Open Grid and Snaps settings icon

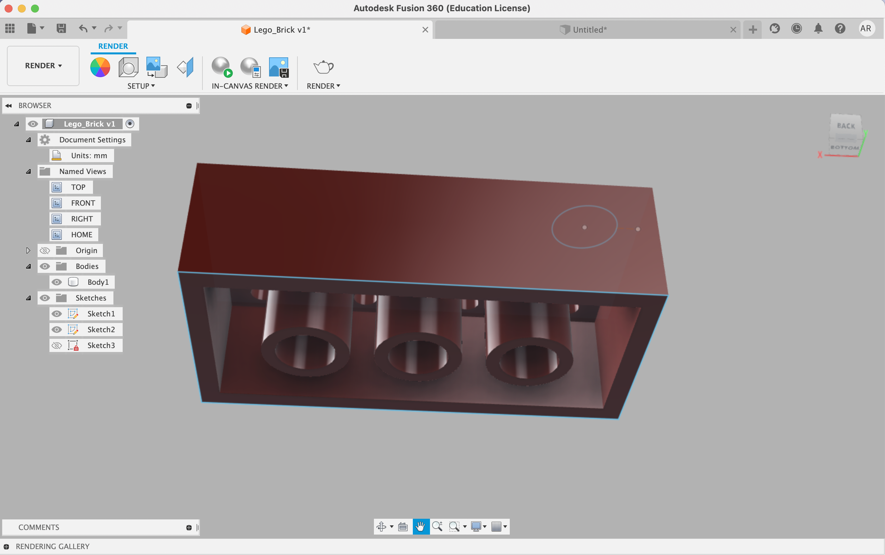(496, 527)
